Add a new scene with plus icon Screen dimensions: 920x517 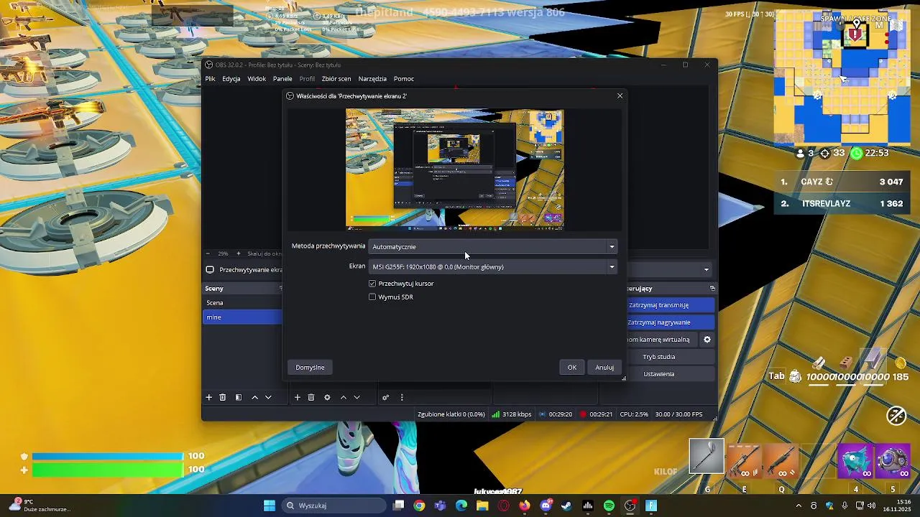209,397
